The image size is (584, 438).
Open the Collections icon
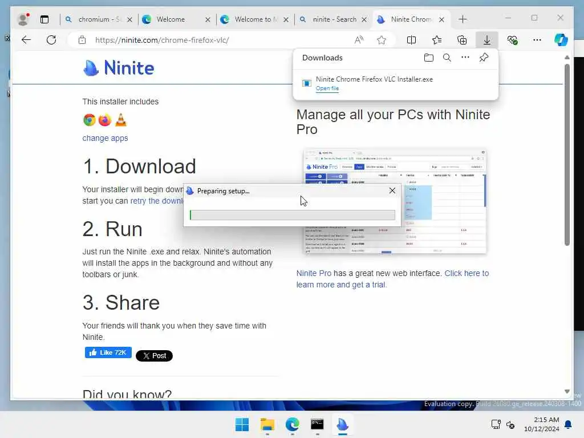coord(462,40)
